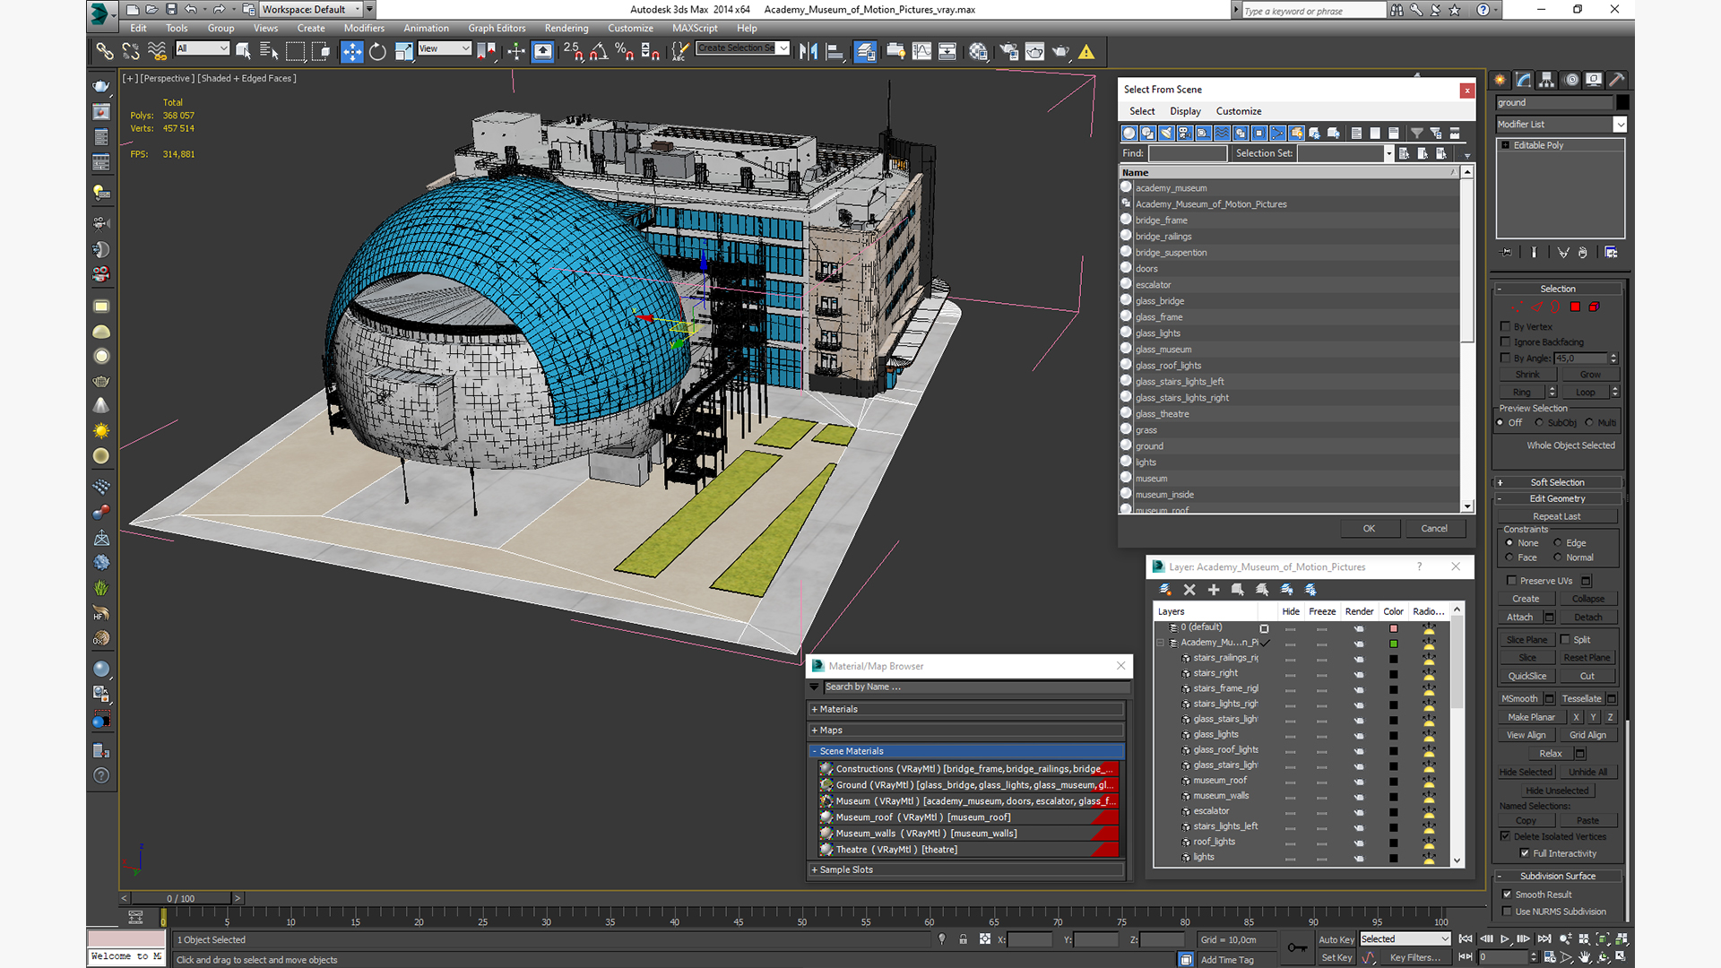Enable the By Angle checkbox

pyautogui.click(x=1506, y=358)
